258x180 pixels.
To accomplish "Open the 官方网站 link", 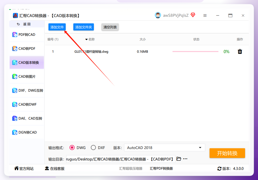I will pyautogui.click(x=24, y=169).
